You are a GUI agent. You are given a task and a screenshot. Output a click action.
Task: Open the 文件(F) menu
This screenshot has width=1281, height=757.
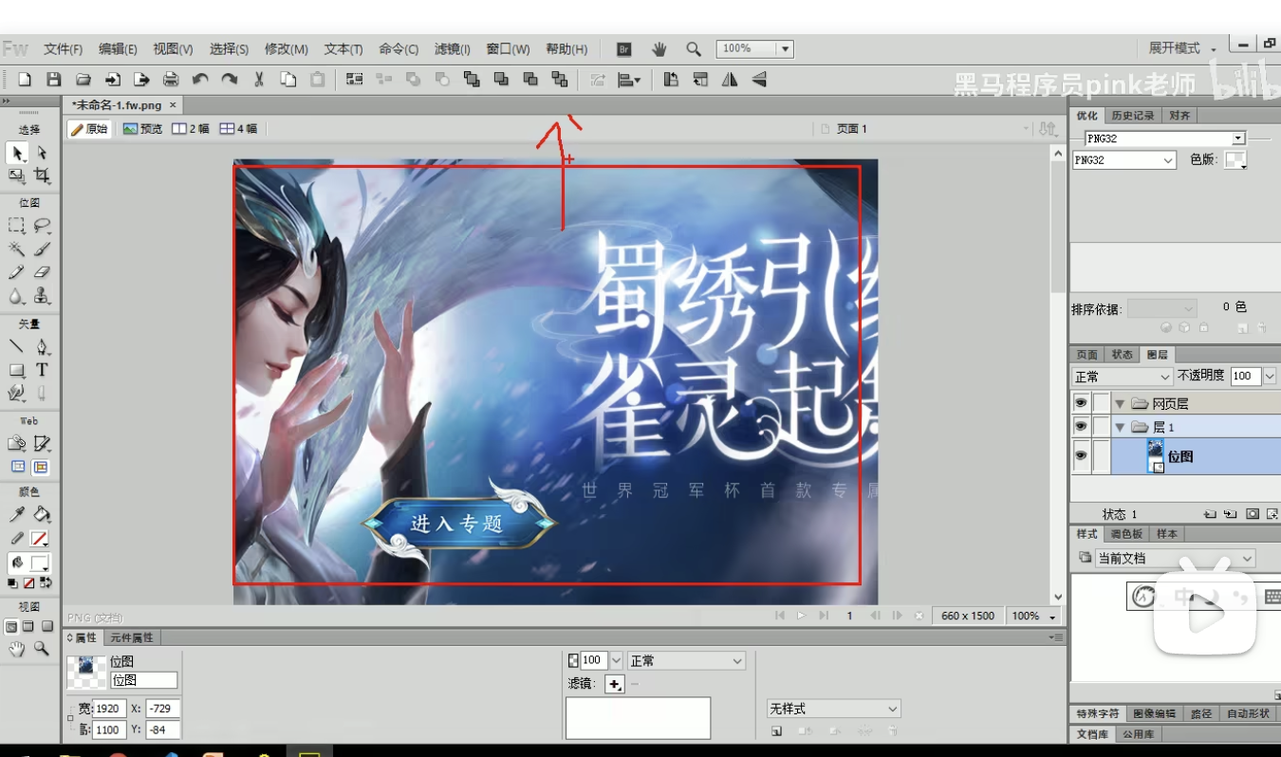point(64,49)
